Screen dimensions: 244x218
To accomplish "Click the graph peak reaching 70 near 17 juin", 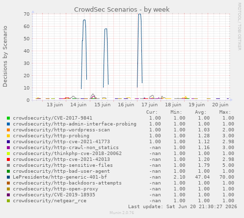I will tap(139, 14).
